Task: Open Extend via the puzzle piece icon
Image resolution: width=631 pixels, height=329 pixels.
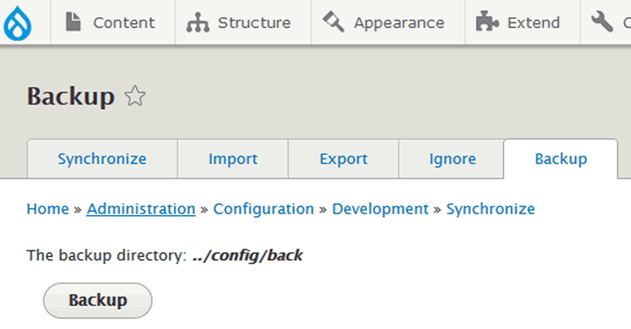Action: (x=487, y=22)
